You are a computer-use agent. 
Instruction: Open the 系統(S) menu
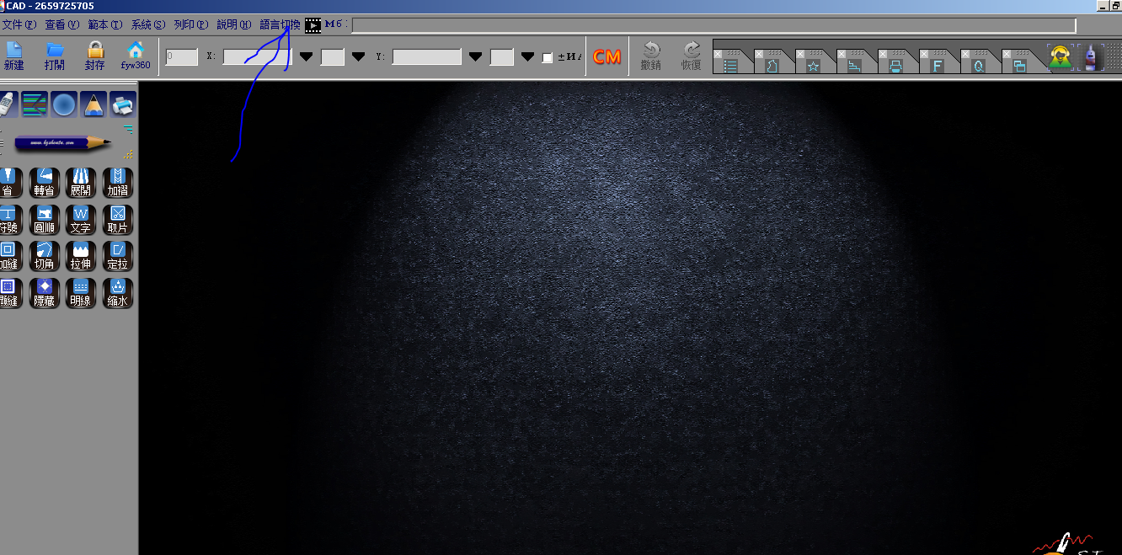[147, 25]
